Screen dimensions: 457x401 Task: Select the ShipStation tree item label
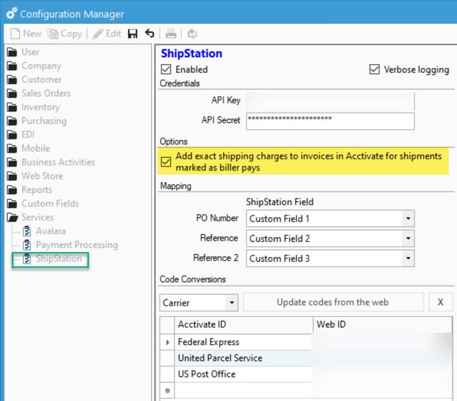(59, 259)
